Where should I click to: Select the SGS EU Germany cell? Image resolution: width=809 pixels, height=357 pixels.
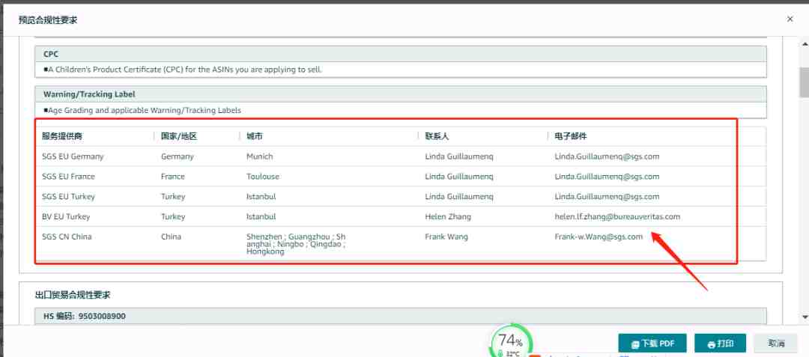[73, 156]
